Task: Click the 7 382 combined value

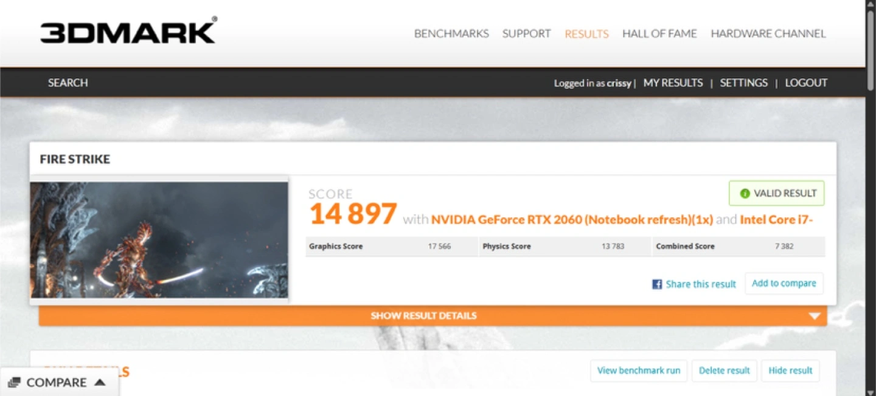Action: pyautogui.click(x=784, y=247)
